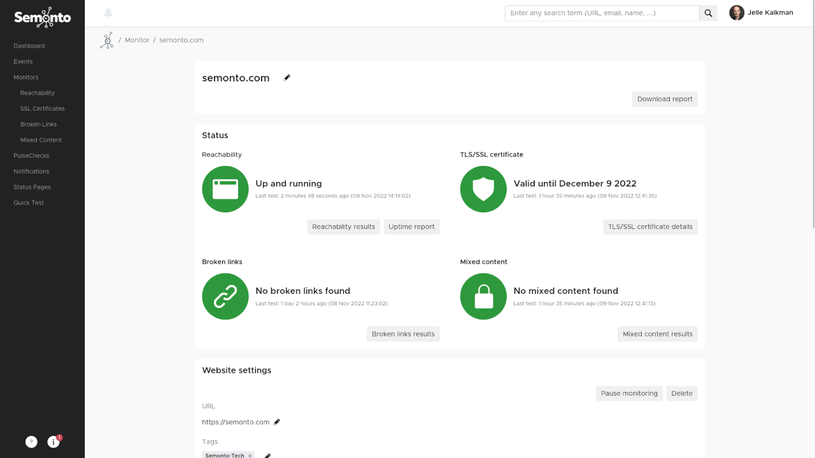Focus the search term input field
The image size is (815, 458).
[x=602, y=13]
